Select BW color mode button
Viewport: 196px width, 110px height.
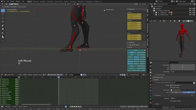(x=176, y=92)
